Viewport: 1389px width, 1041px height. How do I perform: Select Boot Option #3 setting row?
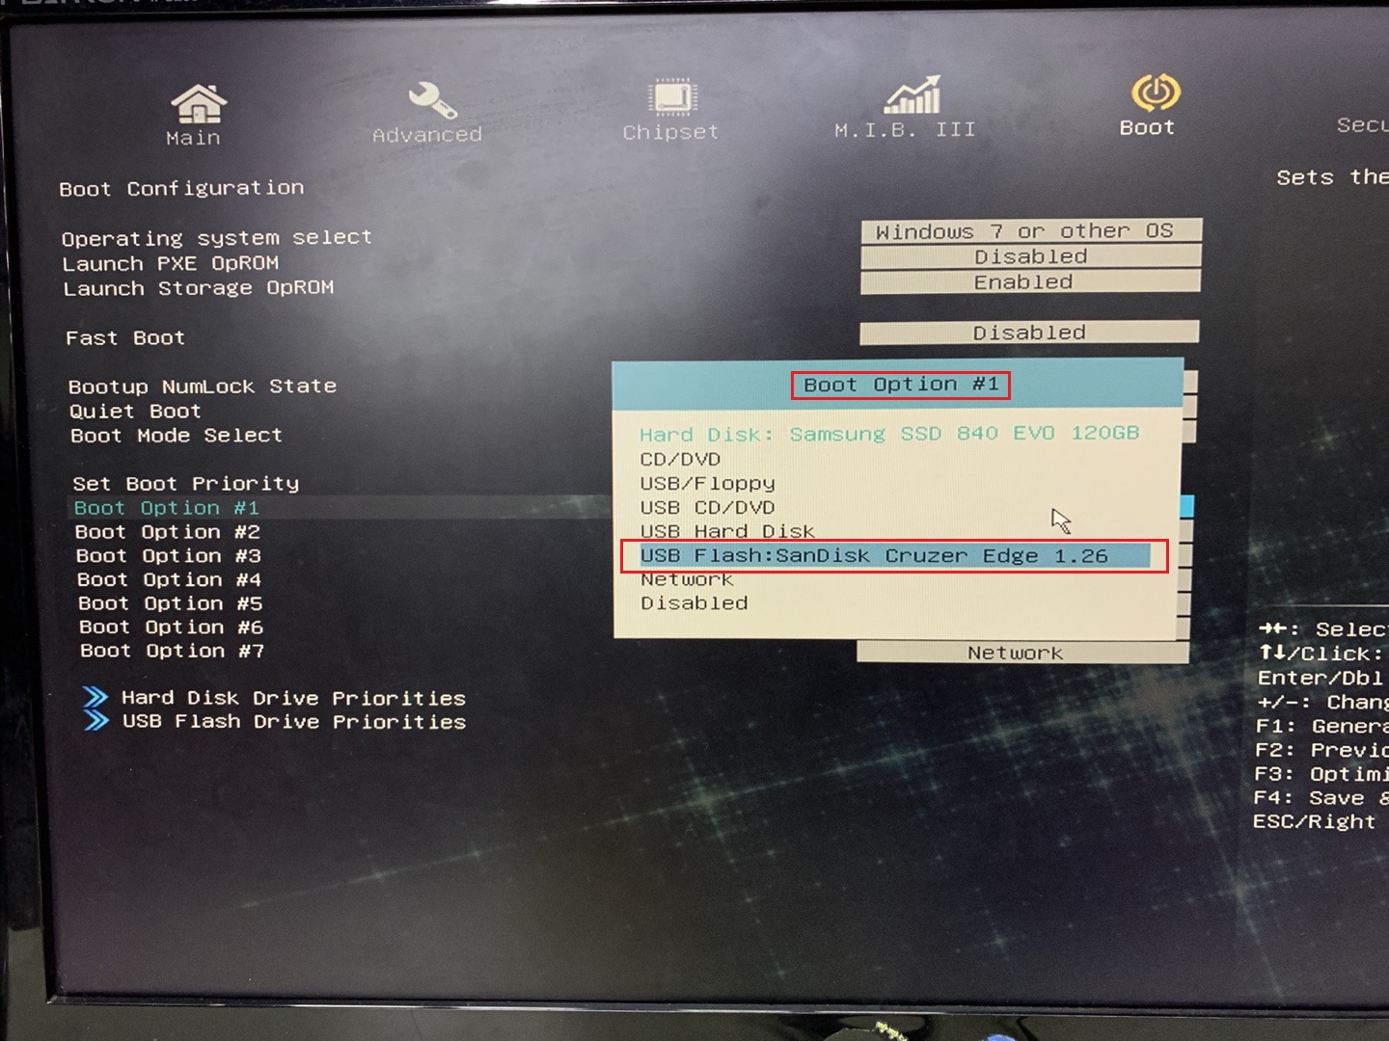[169, 556]
